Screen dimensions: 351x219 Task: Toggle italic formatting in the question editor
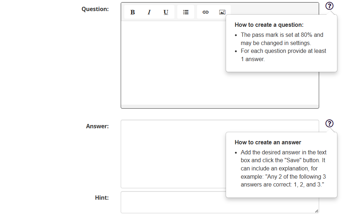pyautogui.click(x=149, y=12)
